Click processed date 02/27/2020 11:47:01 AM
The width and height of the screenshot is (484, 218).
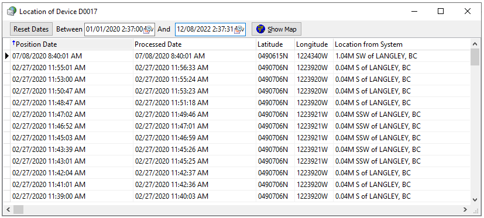point(194,126)
